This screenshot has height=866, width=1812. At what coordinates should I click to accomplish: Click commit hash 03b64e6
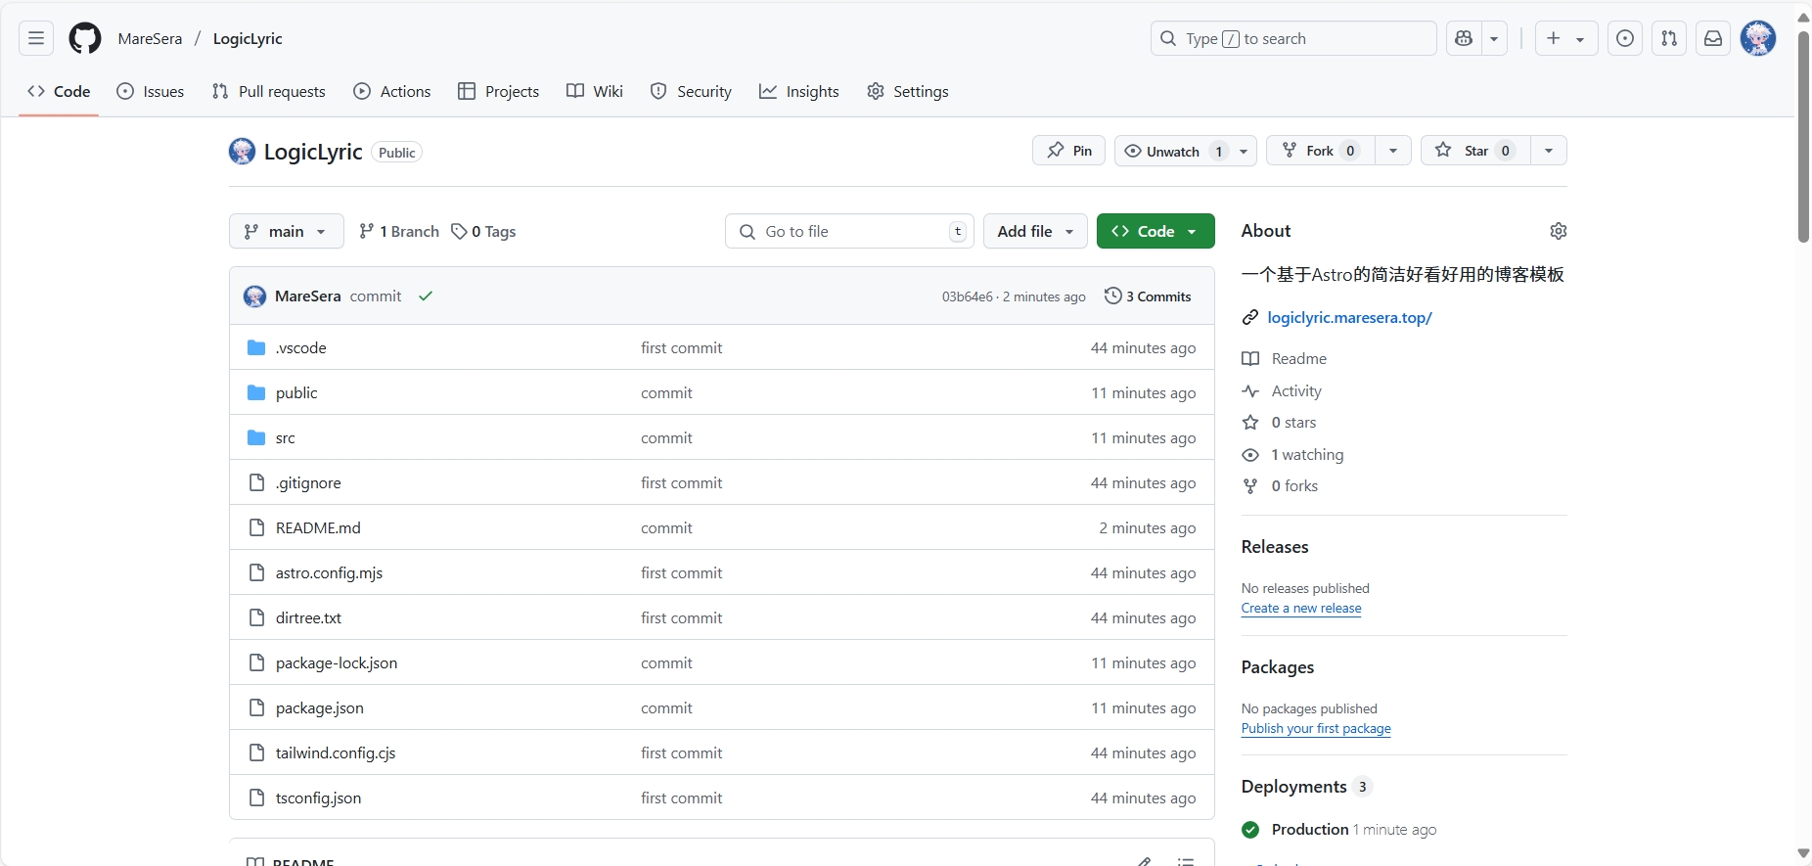(968, 296)
